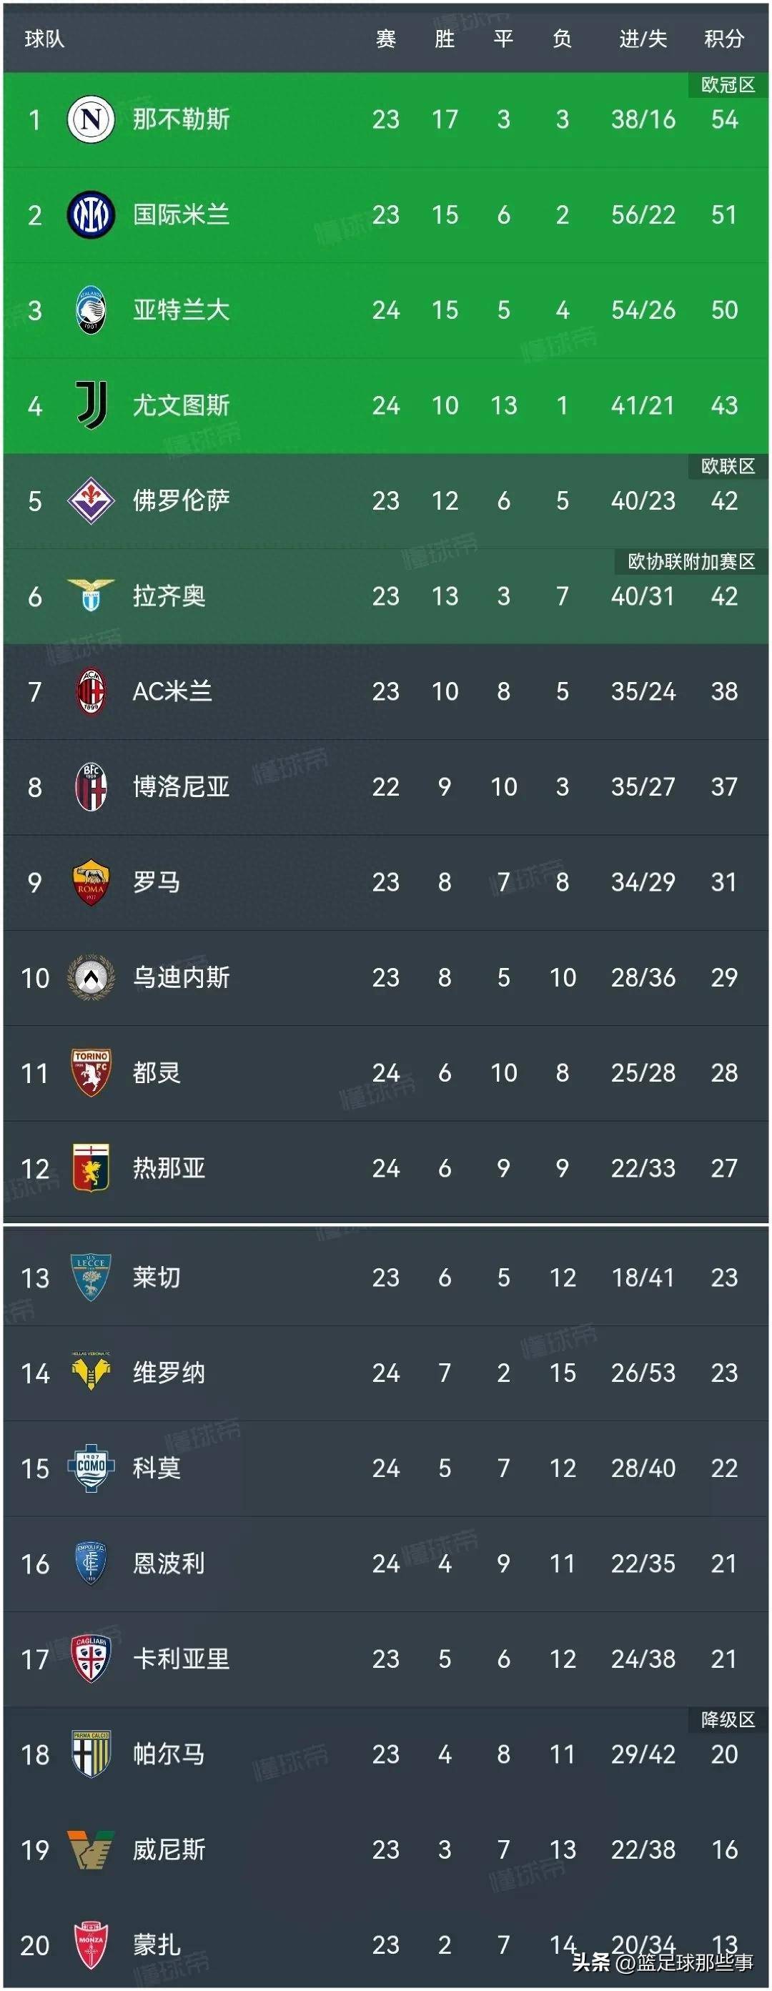Image resolution: width=772 pixels, height=1991 pixels.
Task: Open the 博洛尼亚 team name link
Action: (x=181, y=787)
